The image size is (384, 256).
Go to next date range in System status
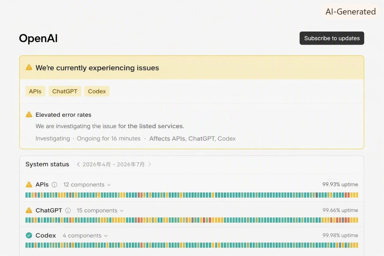[150, 164]
